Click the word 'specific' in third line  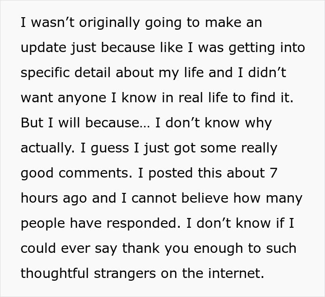[45, 73]
